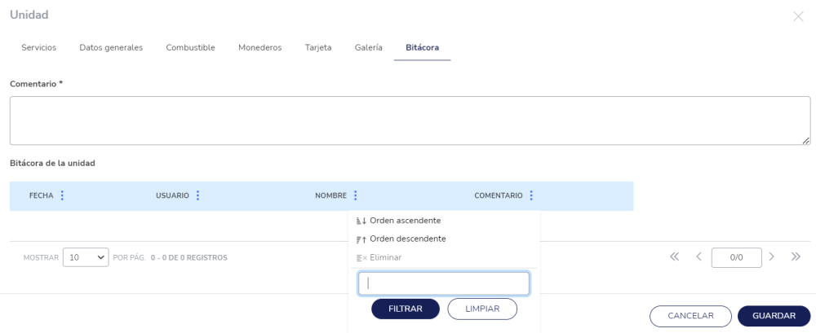Switch to the Combustible tab
816x333 pixels.
click(190, 47)
